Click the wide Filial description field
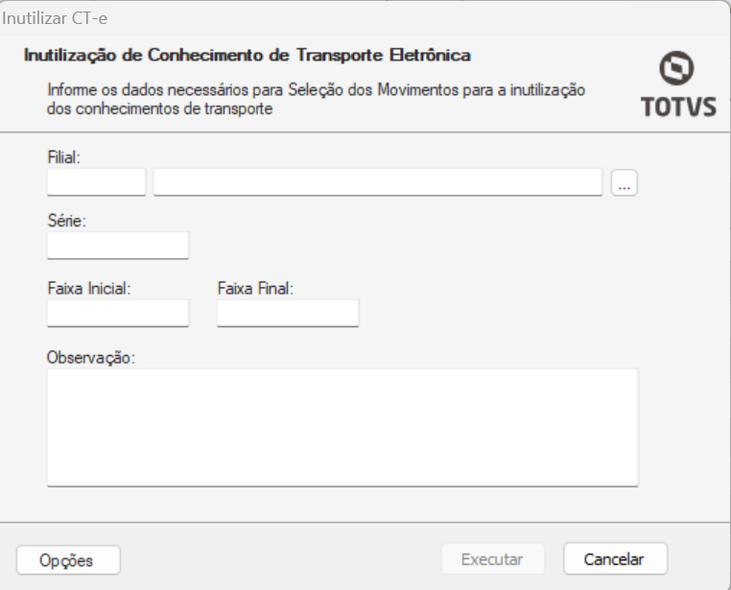The height and width of the screenshot is (590, 731). click(x=377, y=182)
